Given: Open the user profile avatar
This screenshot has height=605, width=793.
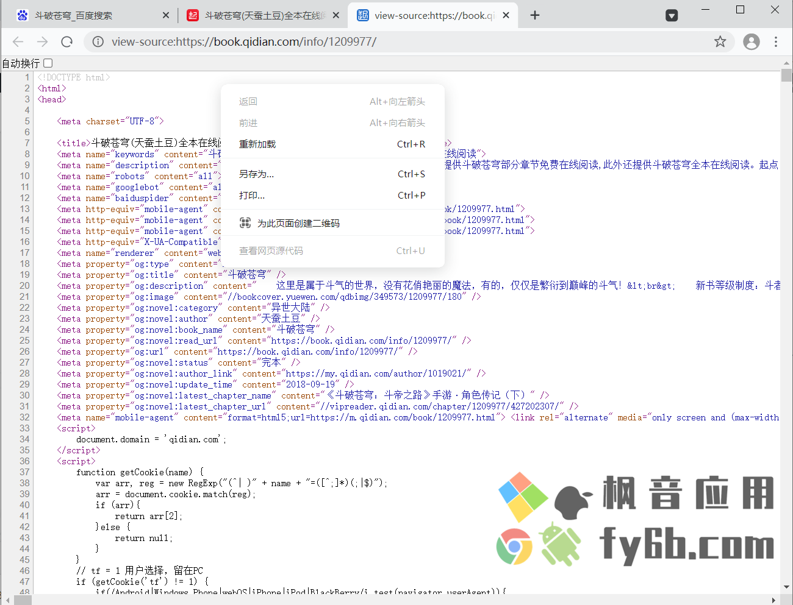Looking at the screenshot, I should click(752, 41).
